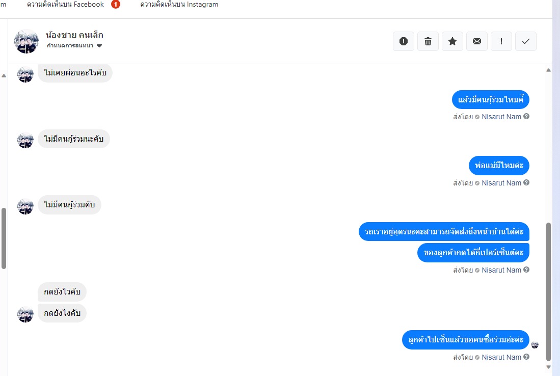
Task: Mark conversation done with checkmark icon
Action: coord(526,41)
